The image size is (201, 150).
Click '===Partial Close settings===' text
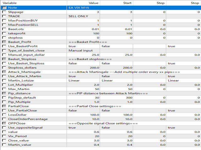[x=95, y=106]
